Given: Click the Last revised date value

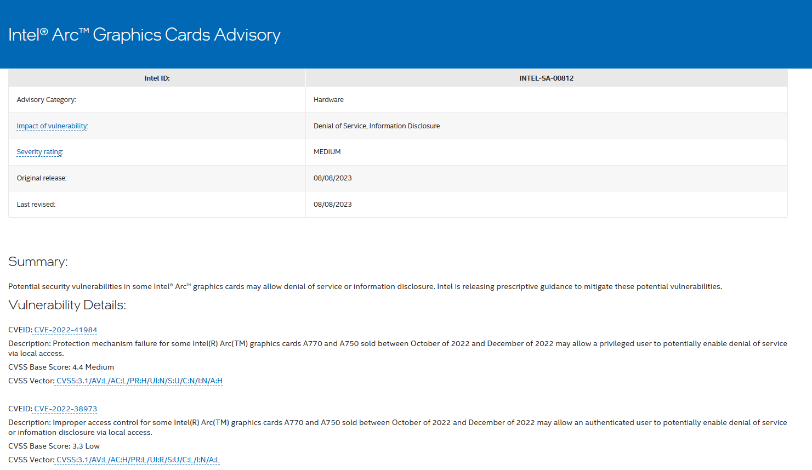Looking at the screenshot, I should [x=332, y=205].
